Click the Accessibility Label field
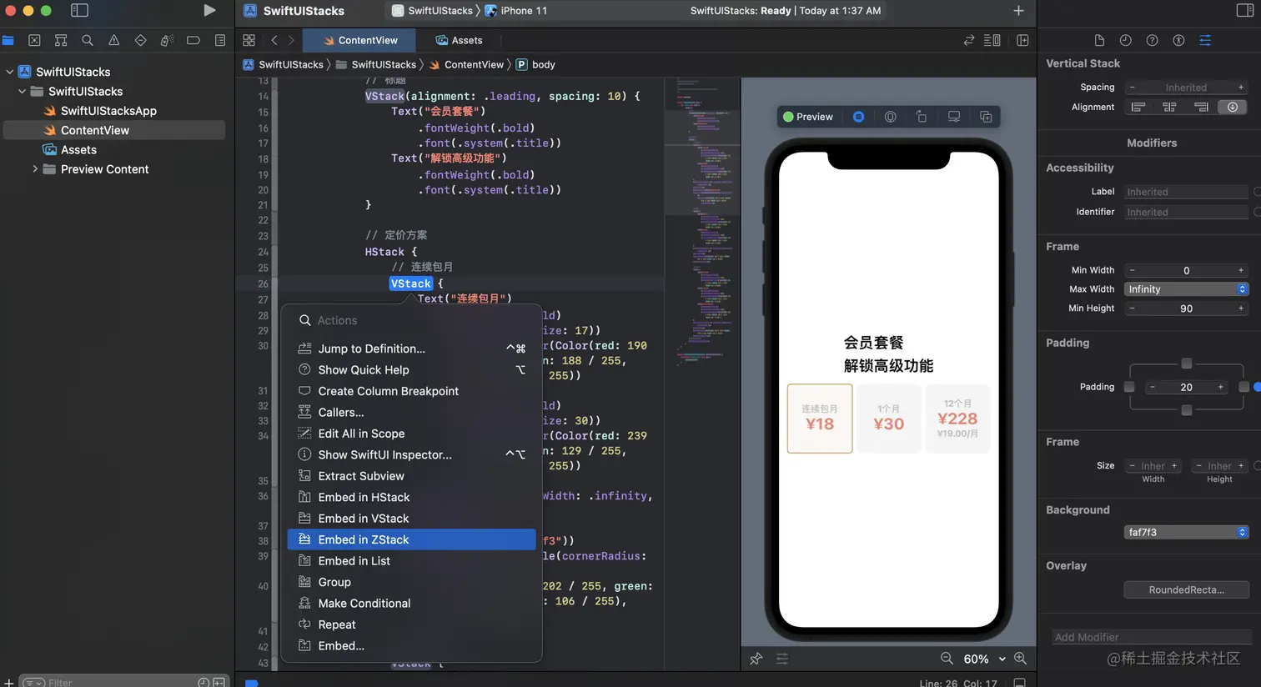The width and height of the screenshot is (1261, 687). point(1186,192)
